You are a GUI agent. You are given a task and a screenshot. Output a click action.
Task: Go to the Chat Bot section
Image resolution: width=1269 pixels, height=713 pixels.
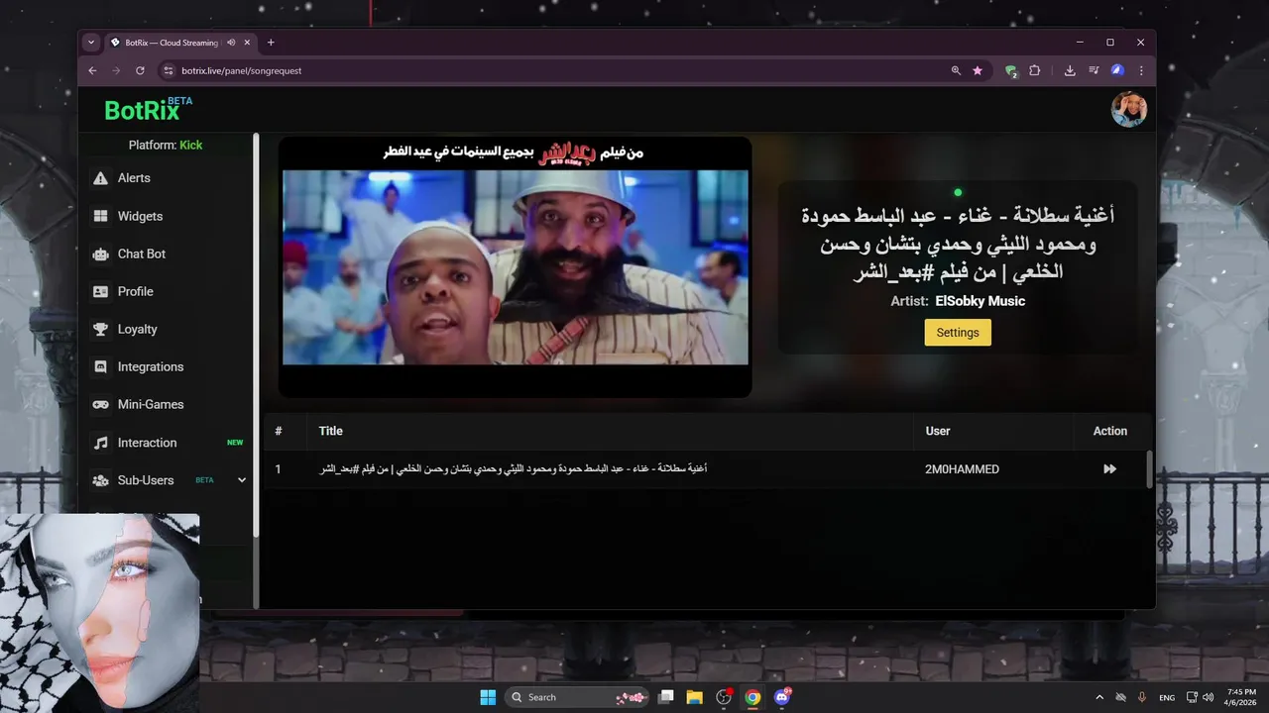[x=142, y=254]
